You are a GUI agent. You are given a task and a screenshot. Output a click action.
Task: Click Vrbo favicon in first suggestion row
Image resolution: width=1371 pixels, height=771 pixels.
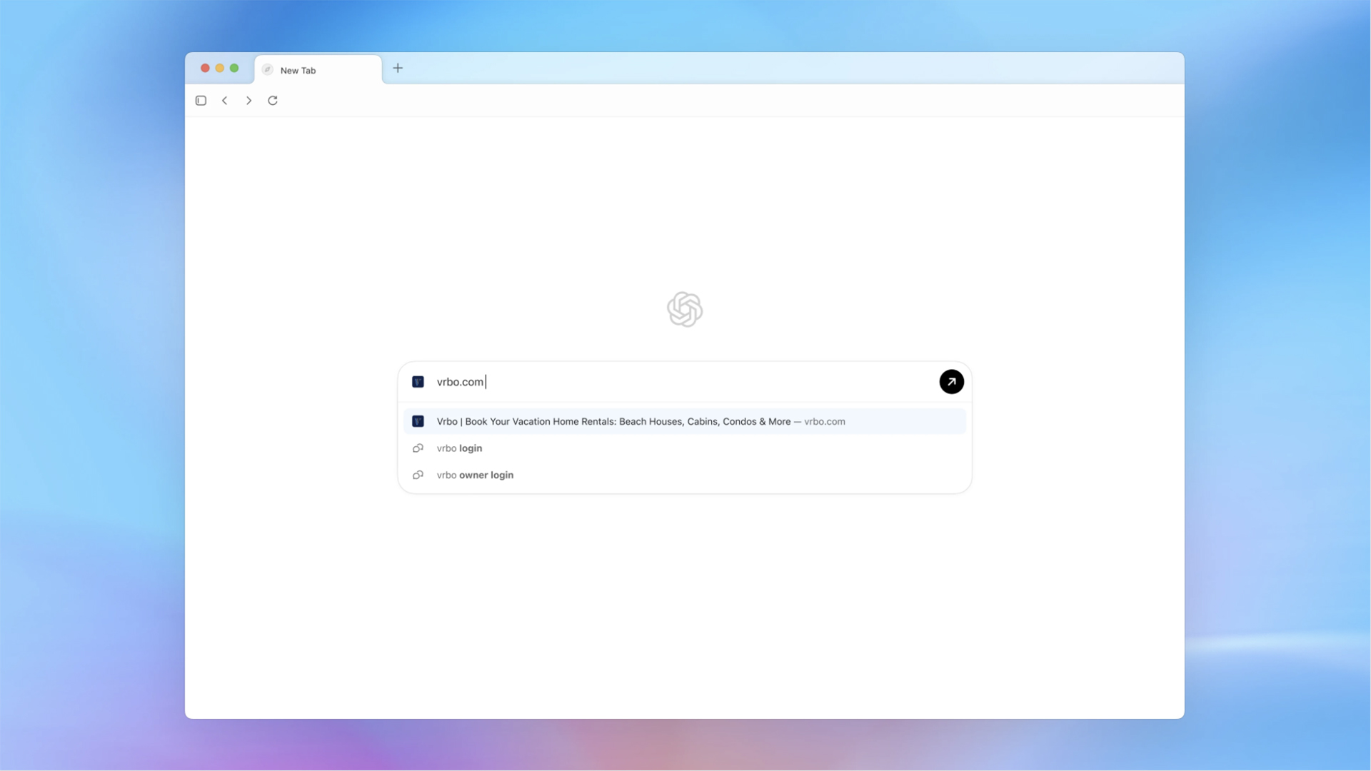click(418, 421)
